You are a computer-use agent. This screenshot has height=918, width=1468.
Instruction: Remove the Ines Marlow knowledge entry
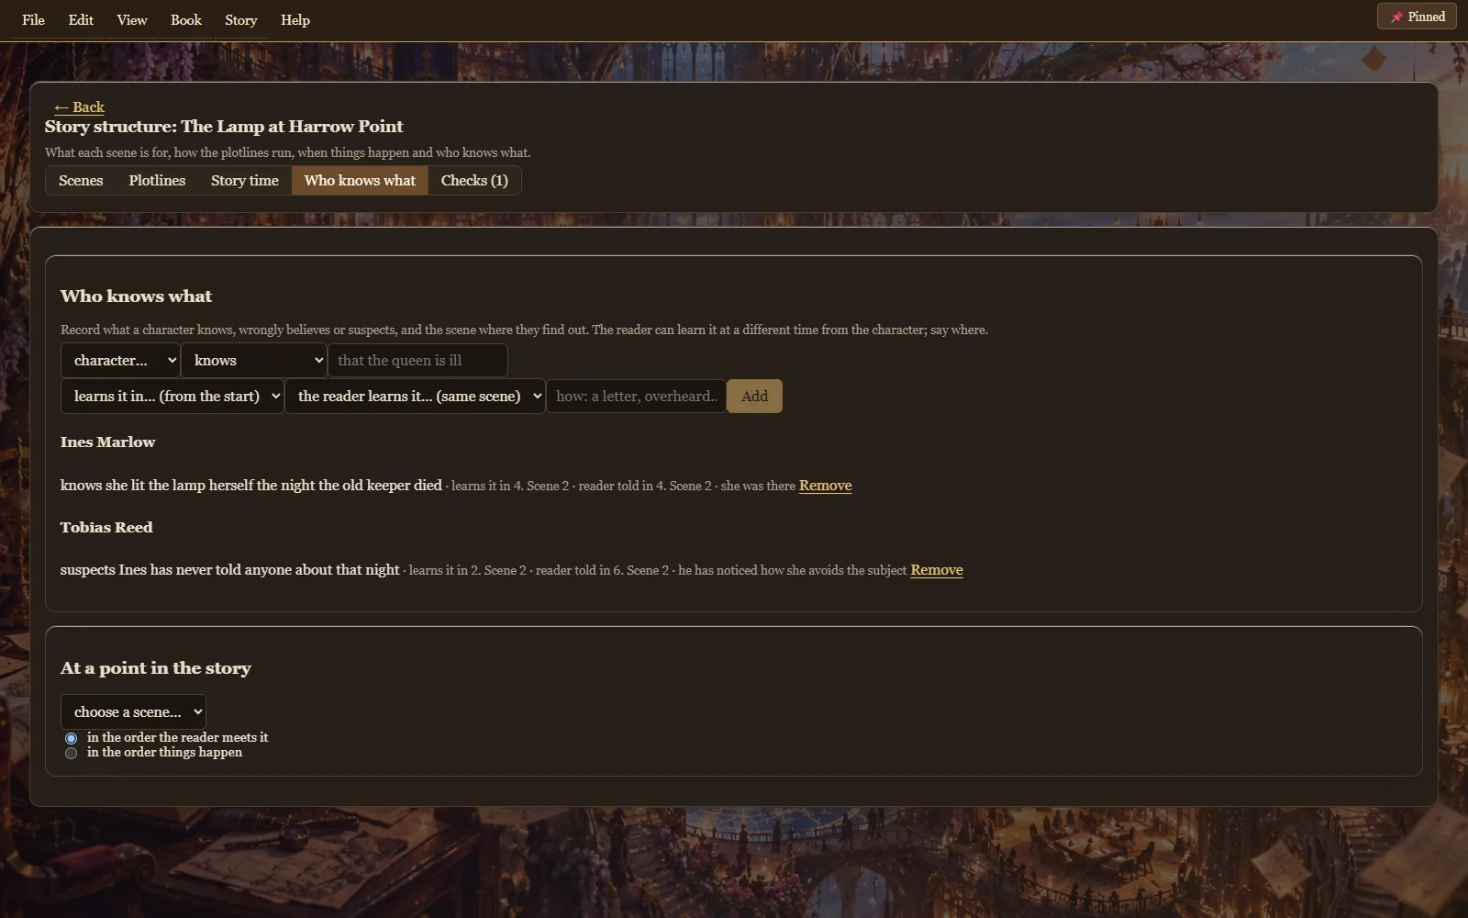[825, 486]
